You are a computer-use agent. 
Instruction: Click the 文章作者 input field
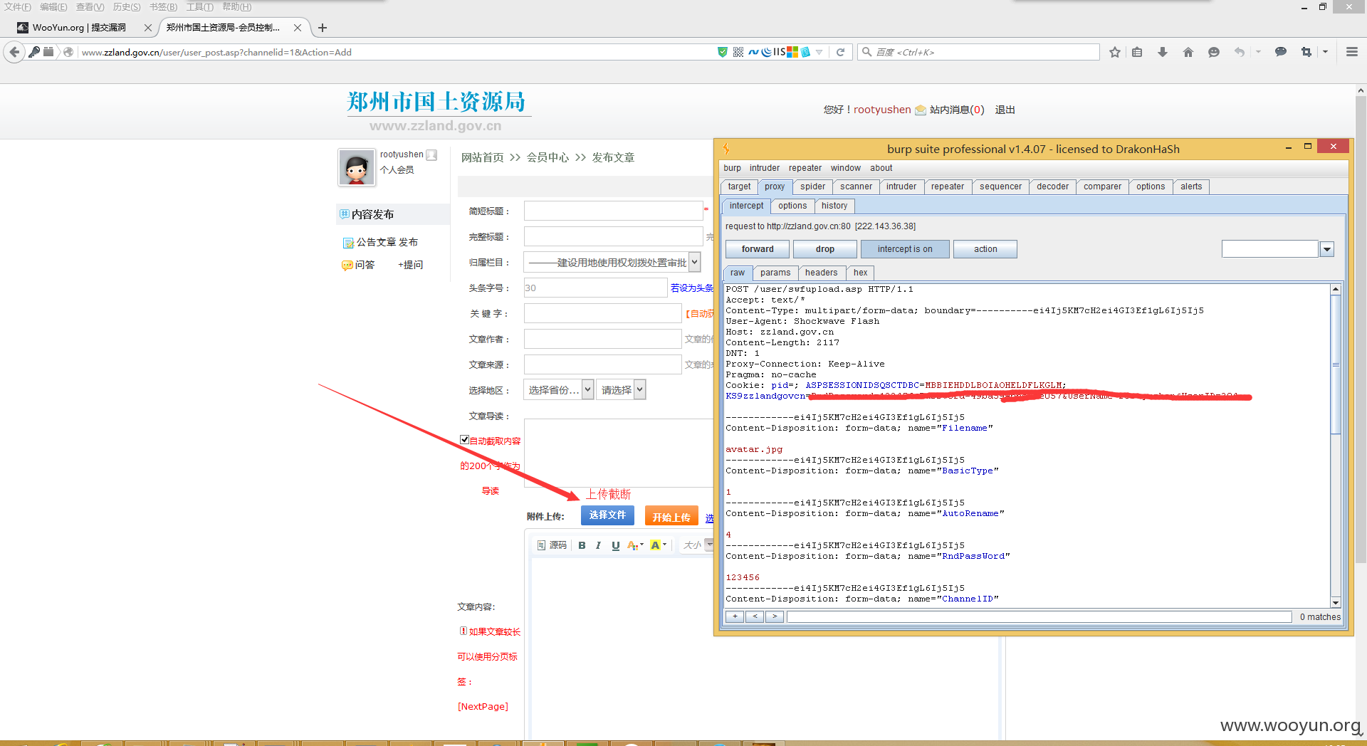pos(603,339)
